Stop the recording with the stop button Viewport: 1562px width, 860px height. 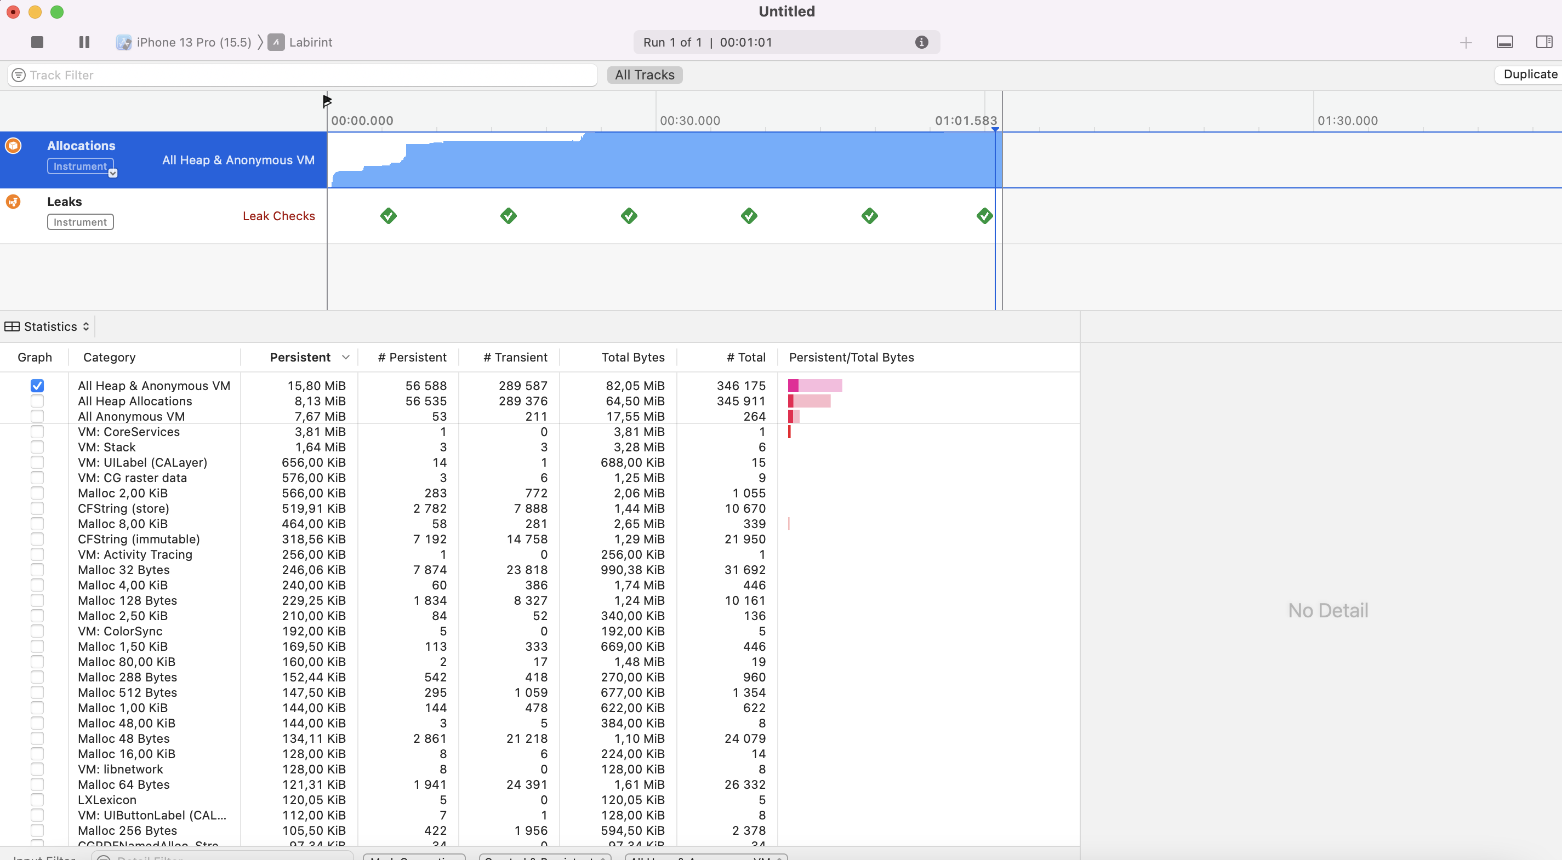[x=37, y=42]
